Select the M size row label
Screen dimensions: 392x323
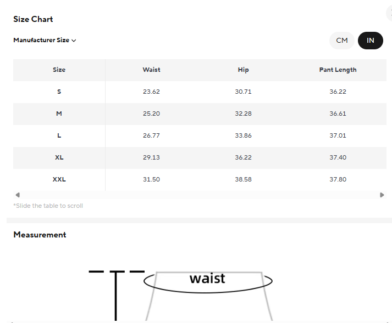coord(59,114)
